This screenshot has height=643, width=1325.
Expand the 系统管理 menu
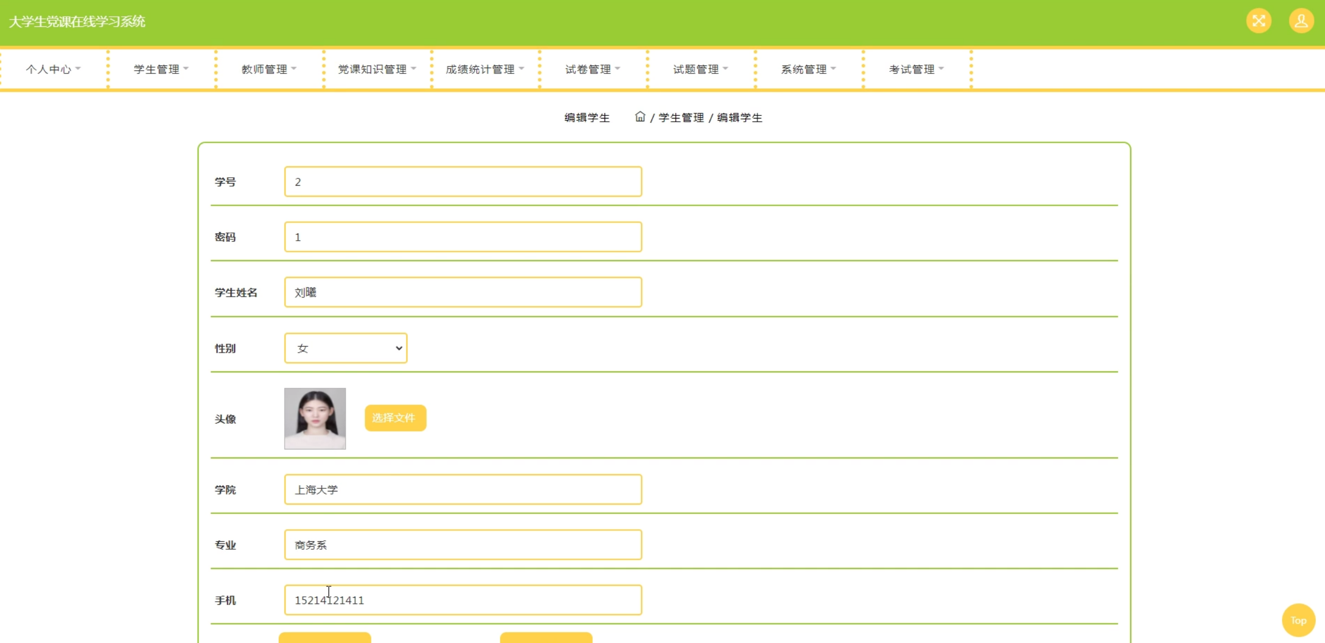(808, 69)
